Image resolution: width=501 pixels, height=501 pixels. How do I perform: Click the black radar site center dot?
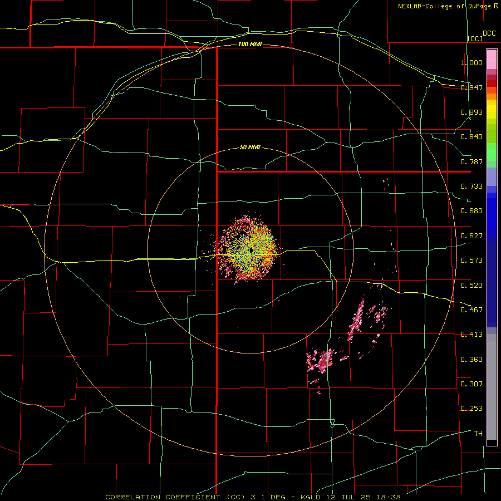click(x=251, y=249)
